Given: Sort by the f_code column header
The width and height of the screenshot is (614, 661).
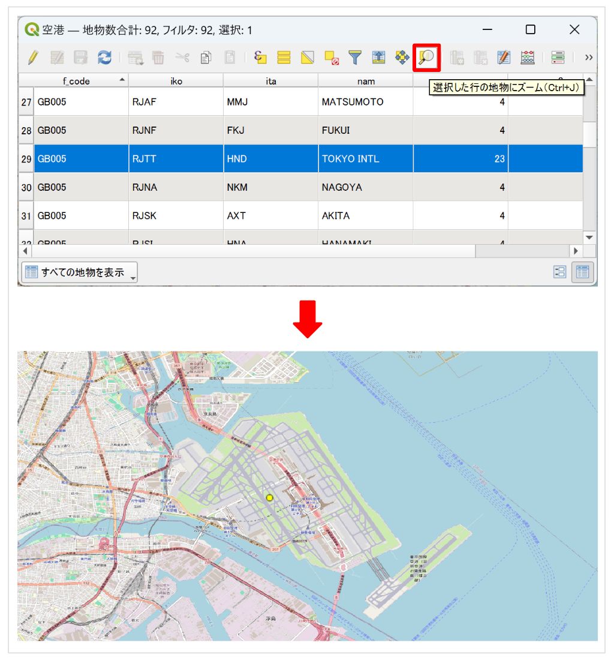Looking at the screenshot, I should [76, 81].
